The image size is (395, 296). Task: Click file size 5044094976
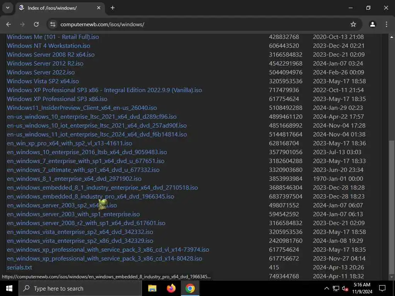click(x=285, y=72)
